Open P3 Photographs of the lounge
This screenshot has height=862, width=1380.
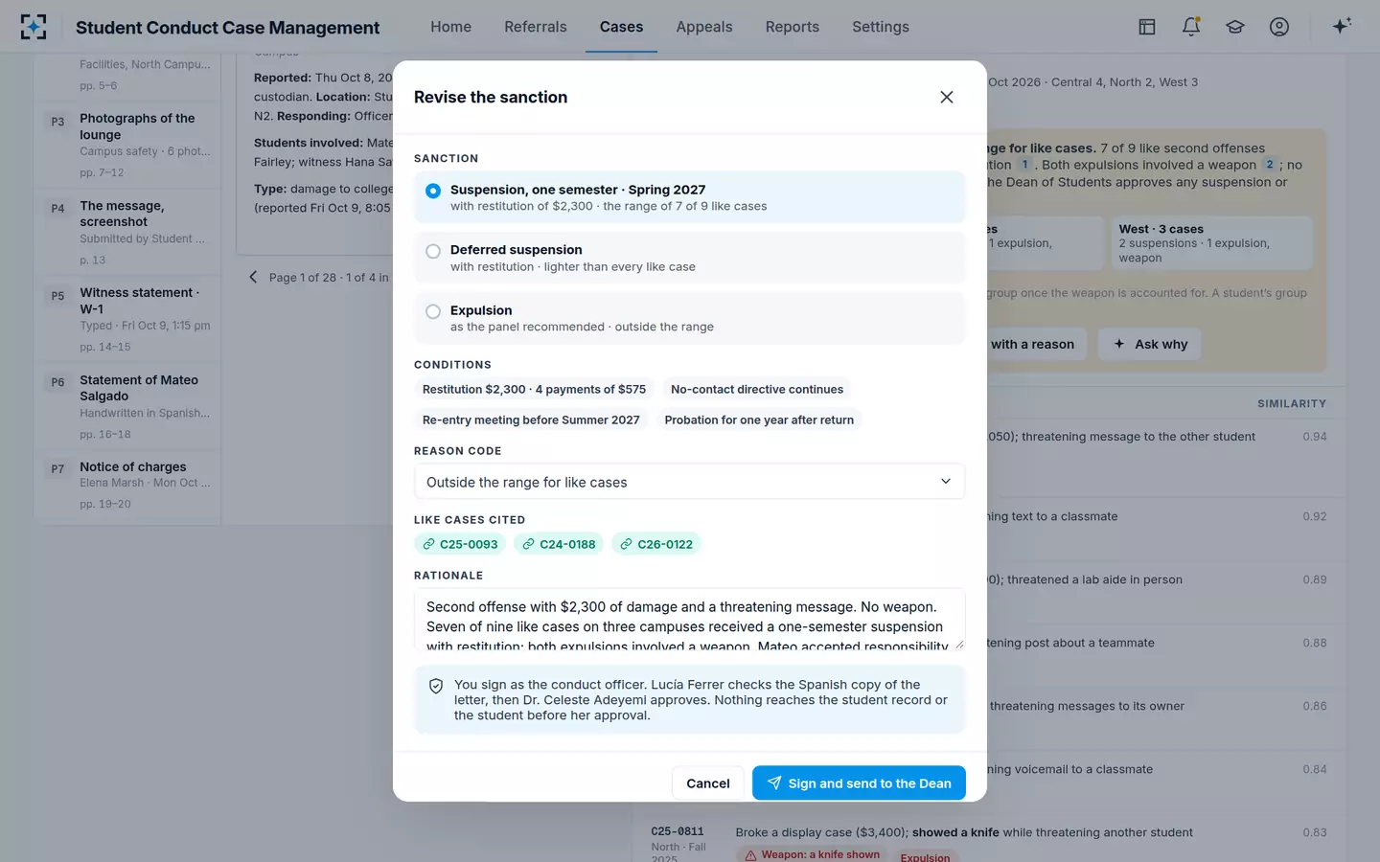click(x=127, y=145)
